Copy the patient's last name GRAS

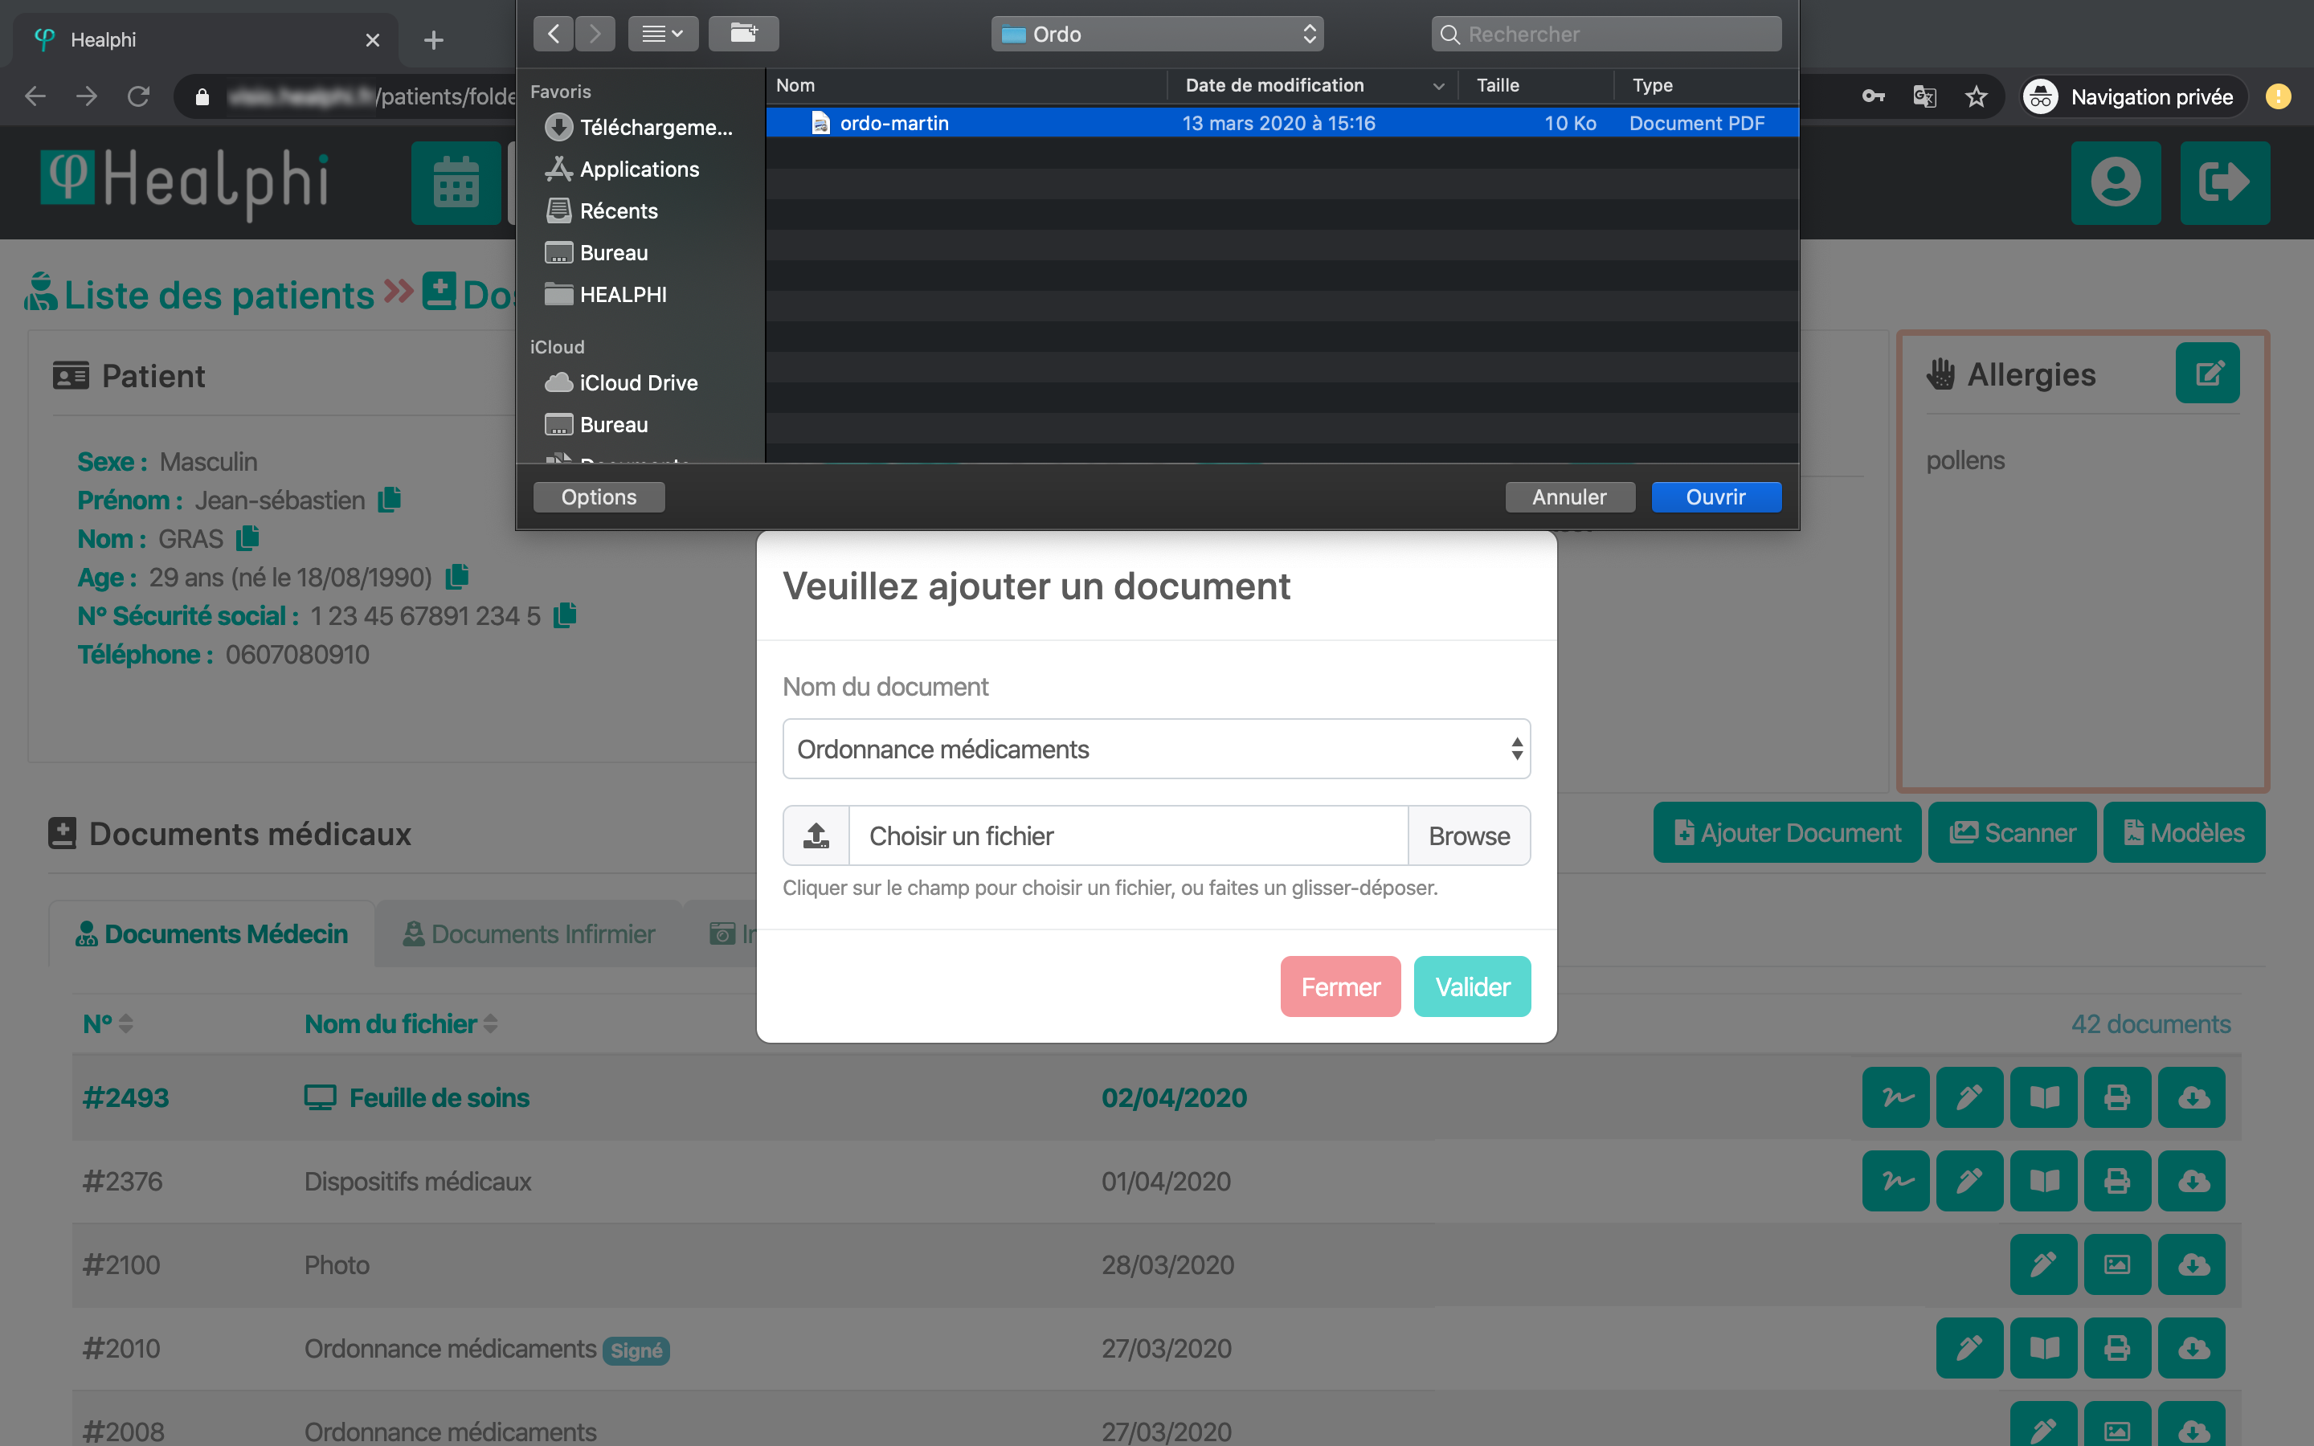(x=247, y=538)
